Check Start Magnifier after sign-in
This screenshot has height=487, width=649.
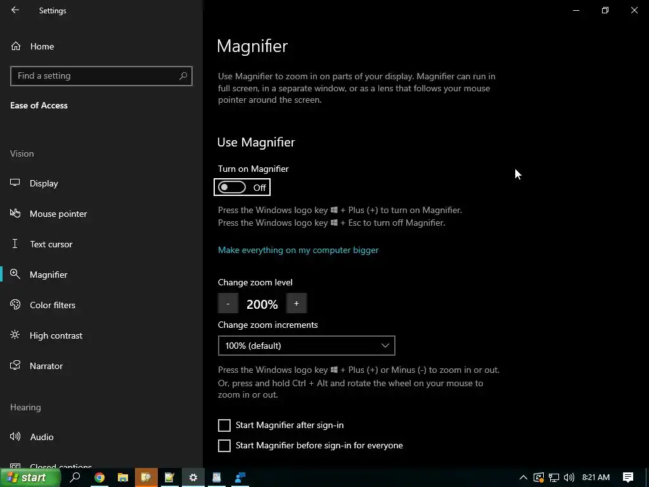(x=224, y=425)
